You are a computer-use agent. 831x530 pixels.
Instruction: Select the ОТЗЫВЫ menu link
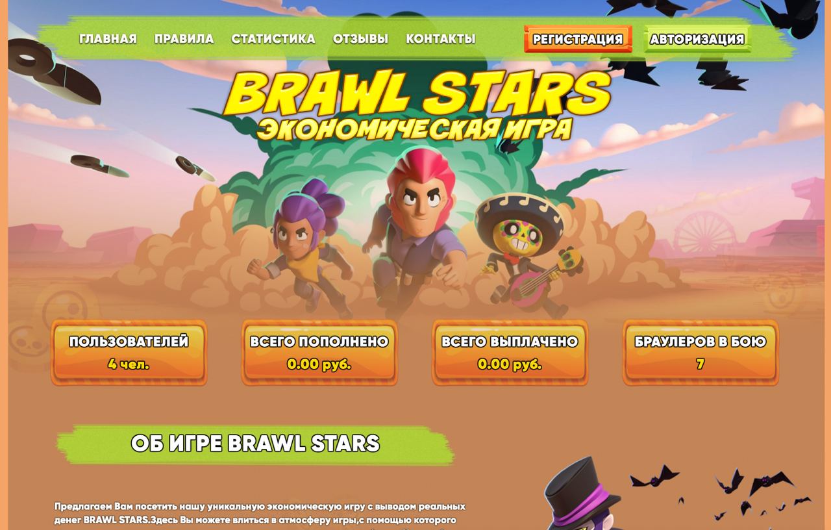tap(360, 39)
